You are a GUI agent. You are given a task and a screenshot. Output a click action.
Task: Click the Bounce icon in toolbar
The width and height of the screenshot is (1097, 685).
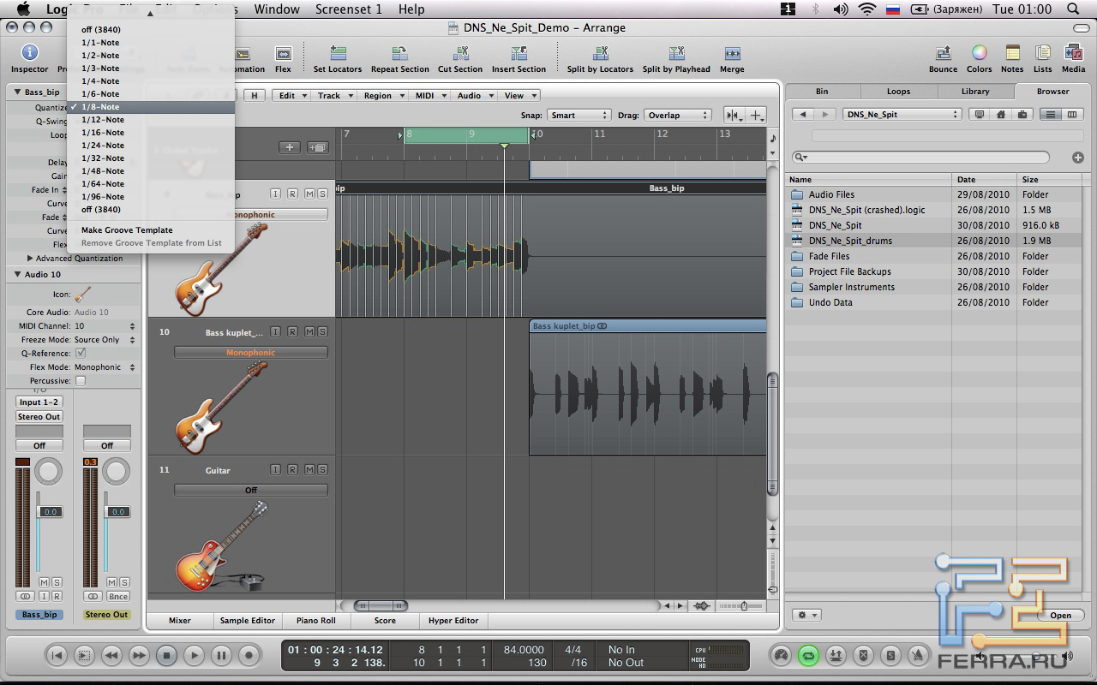click(x=943, y=54)
